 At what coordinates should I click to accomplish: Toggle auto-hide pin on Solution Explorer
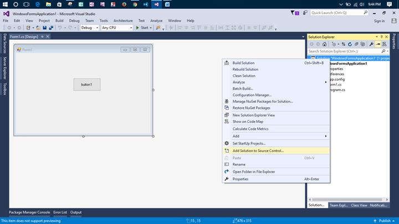click(381, 37)
